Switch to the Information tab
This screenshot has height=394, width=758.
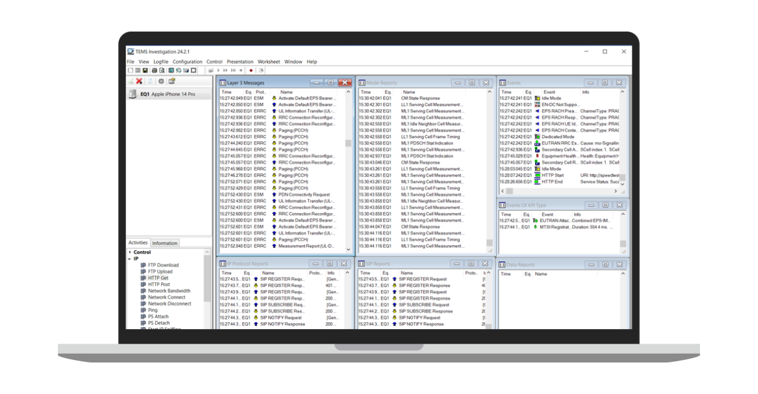pos(166,243)
